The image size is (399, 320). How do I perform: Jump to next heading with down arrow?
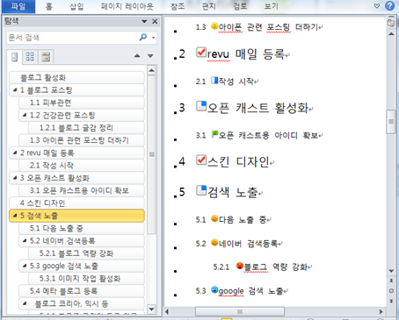(x=150, y=55)
